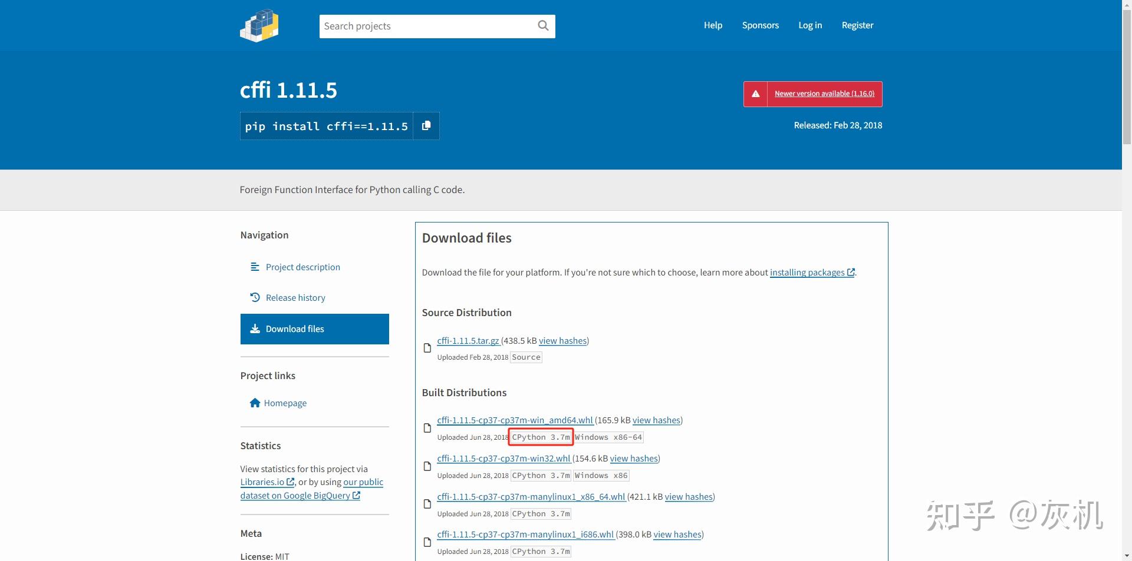Click the Log in link
1132x561 pixels.
pyautogui.click(x=810, y=25)
